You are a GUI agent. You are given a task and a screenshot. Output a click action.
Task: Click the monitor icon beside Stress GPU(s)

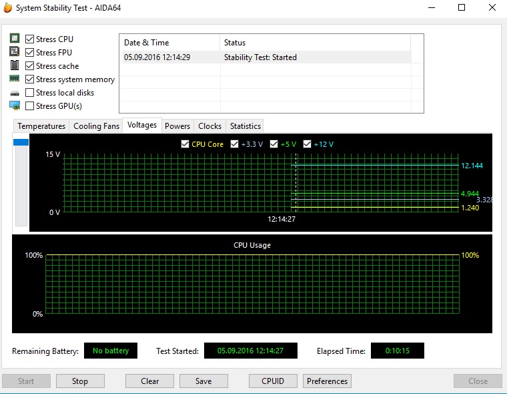pyautogui.click(x=15, y=106)
